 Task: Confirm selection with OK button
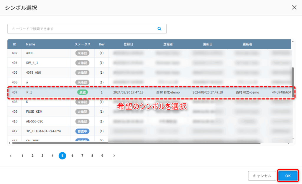288,176
